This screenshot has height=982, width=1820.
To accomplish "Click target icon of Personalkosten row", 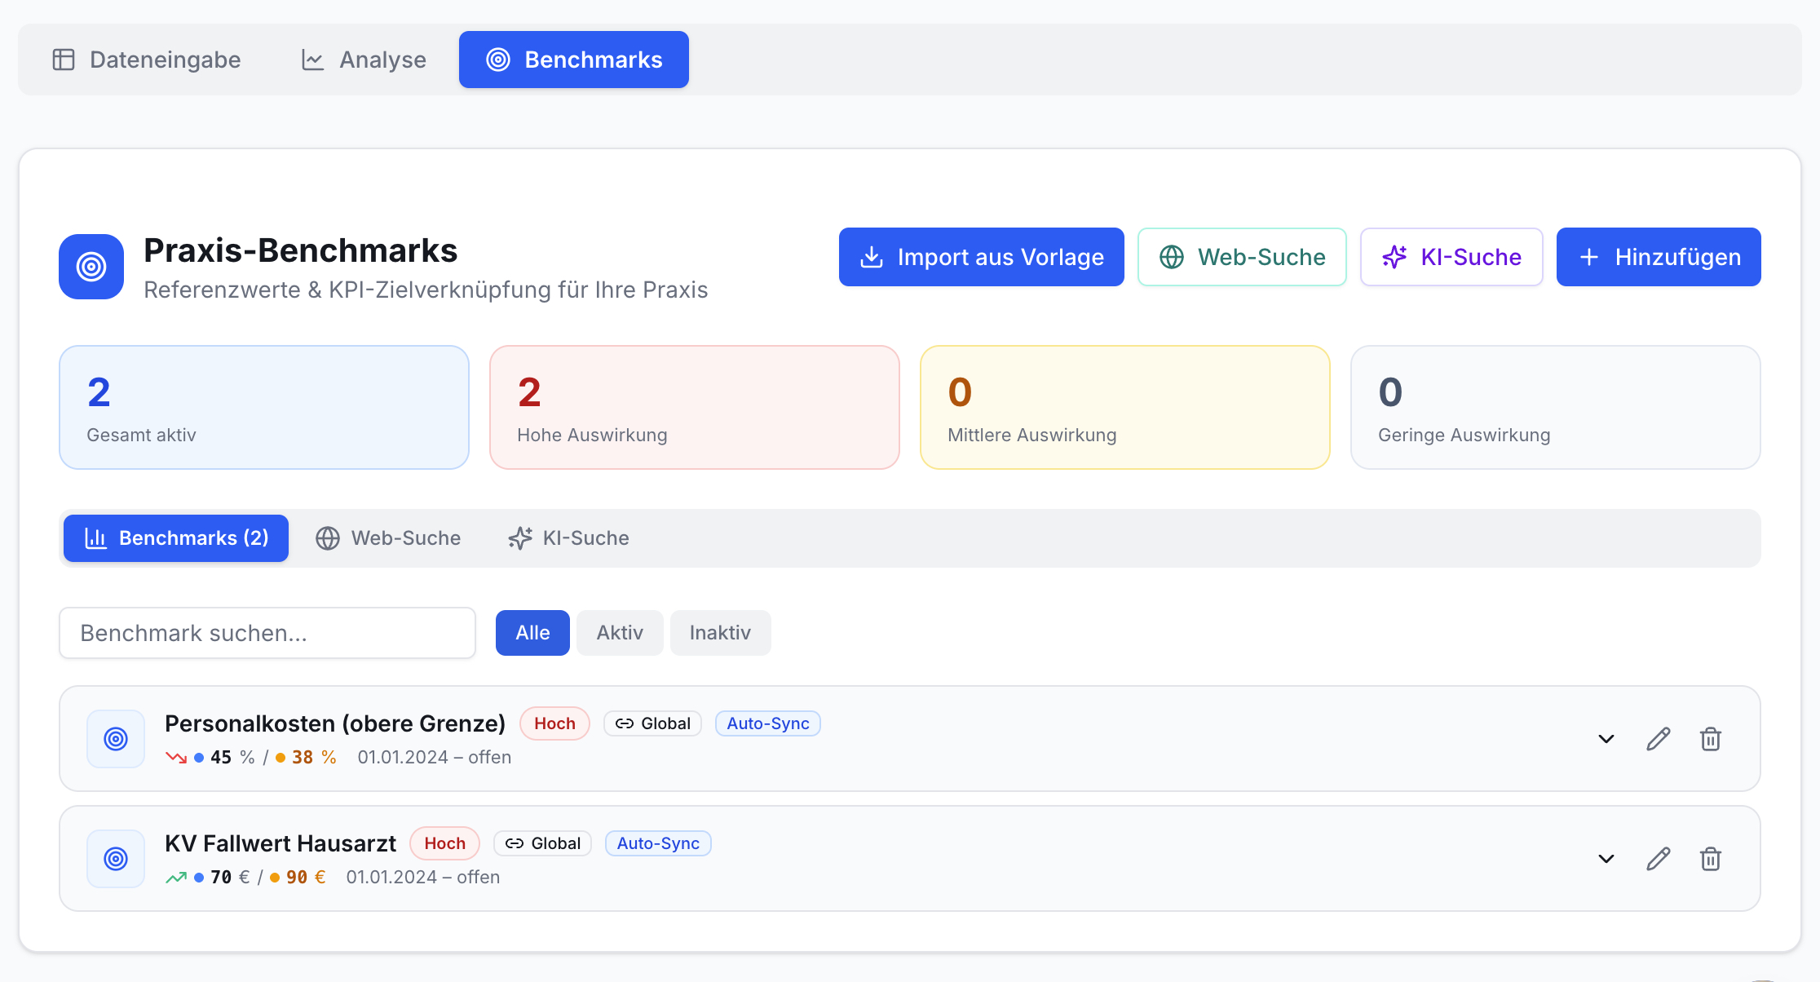I will tap(116, 739).
